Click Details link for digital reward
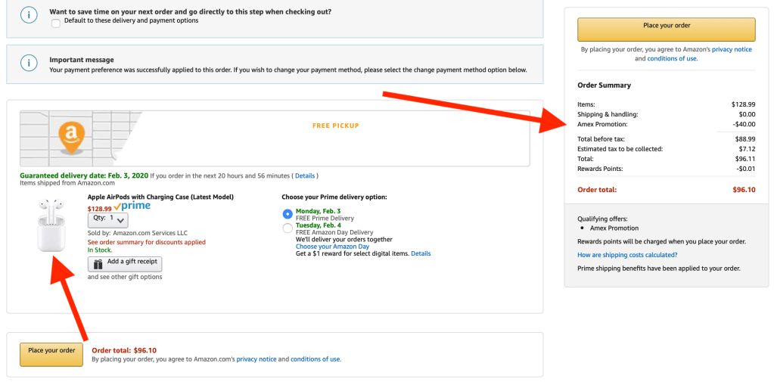The image size is (774, 385). pos(421,253)
